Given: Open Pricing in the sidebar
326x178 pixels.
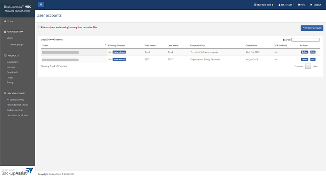Looking at the screenshot, I should tap(10, 82).
